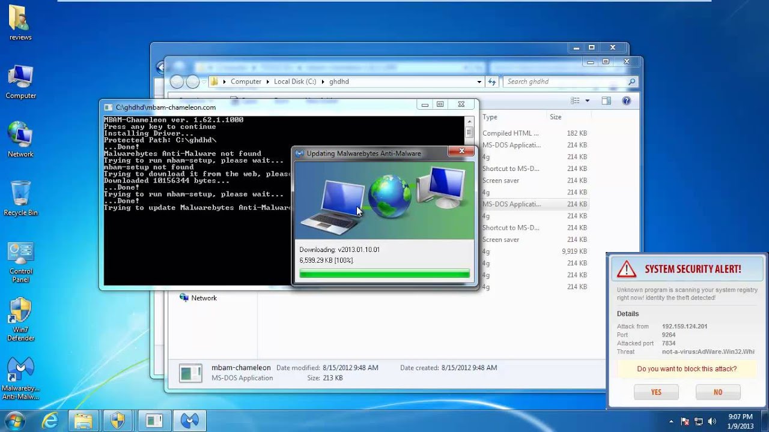Open the reviews folder on the desktop
Image resolution: width=769 pixels, height=432 pixels.
tap(20, 23)
